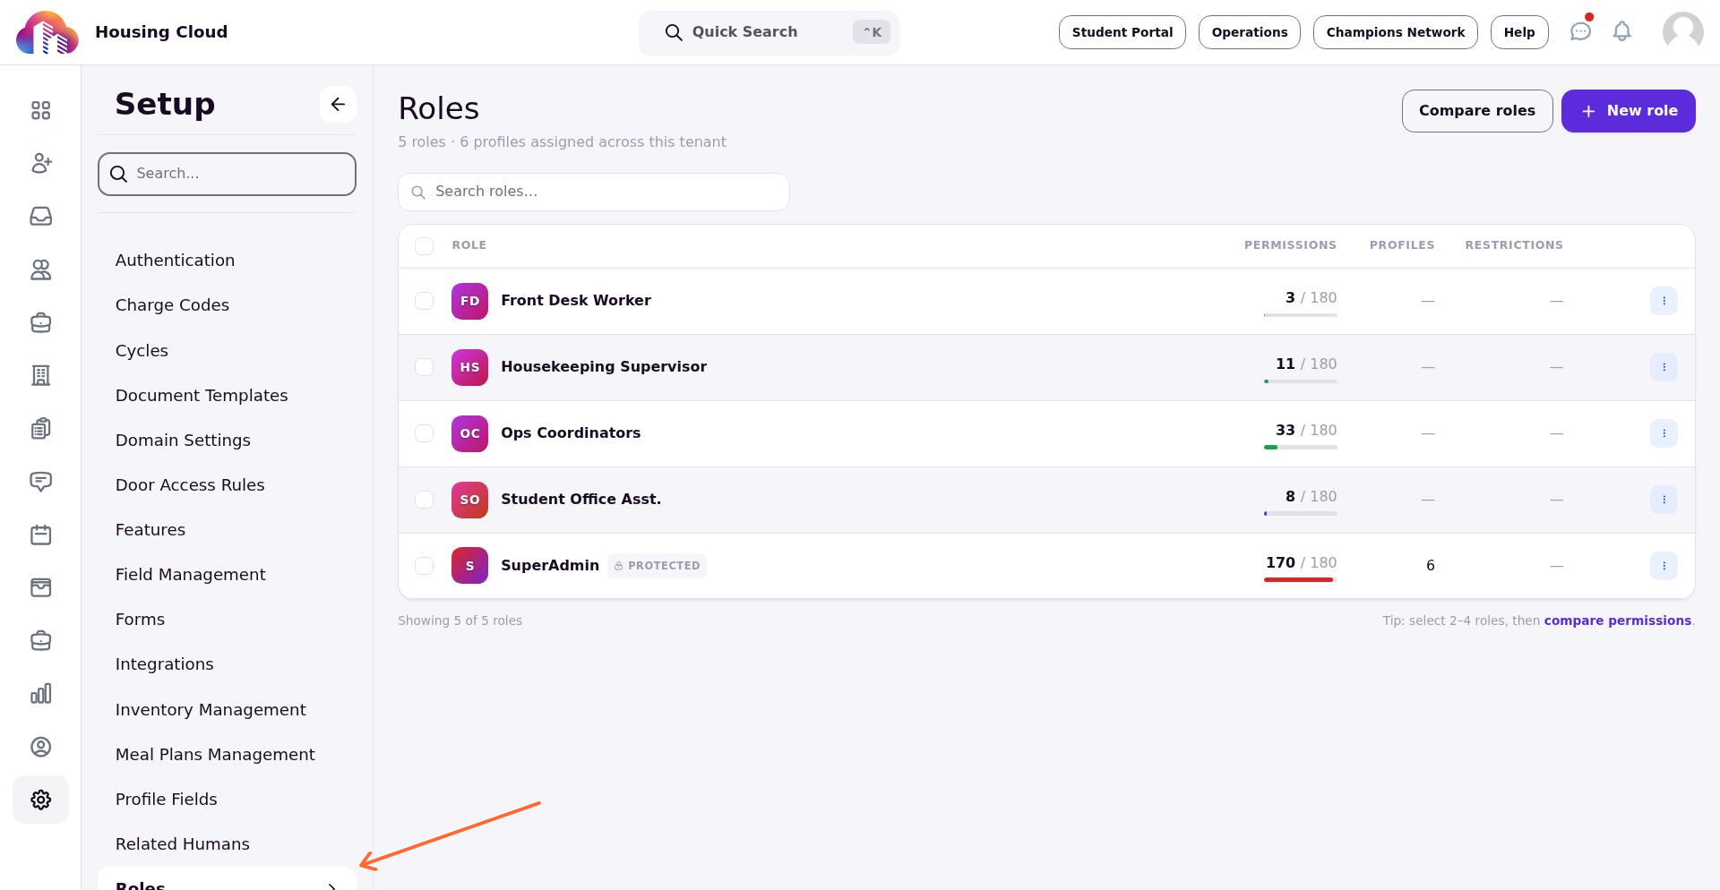Image resolution: width=1720 pixels, height=890 pixels.
Task: Select the Ops Coordinators checkbox
Action: point(425,433)
